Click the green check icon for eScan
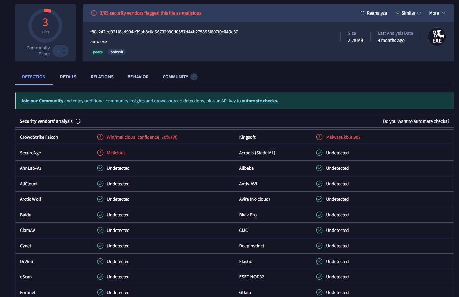 (100, 277)
